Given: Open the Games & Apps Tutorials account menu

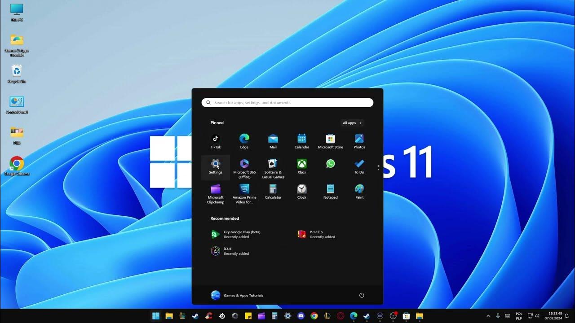Looking at the screenshot, I should click(237, 295).
